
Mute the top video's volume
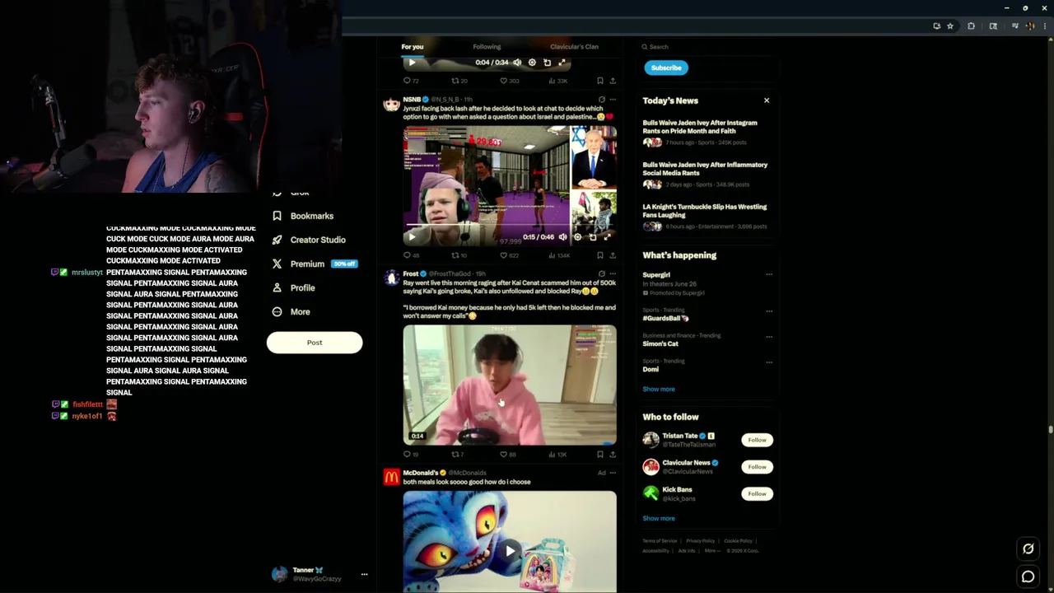point(517,63)
